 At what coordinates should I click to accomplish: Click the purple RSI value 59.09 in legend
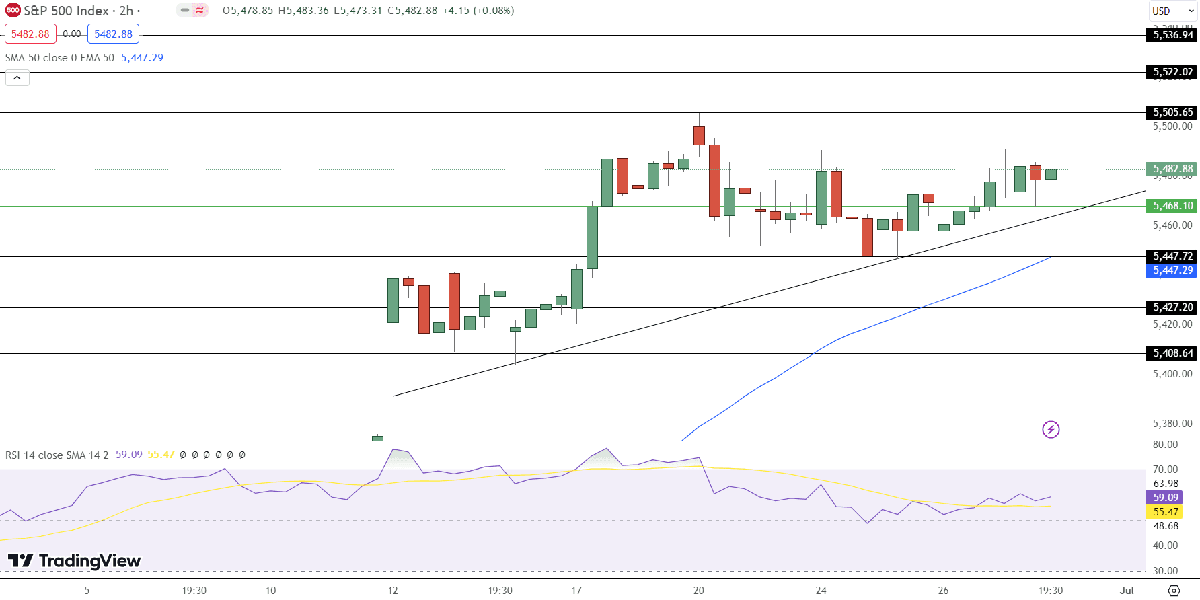pos(129,455)
